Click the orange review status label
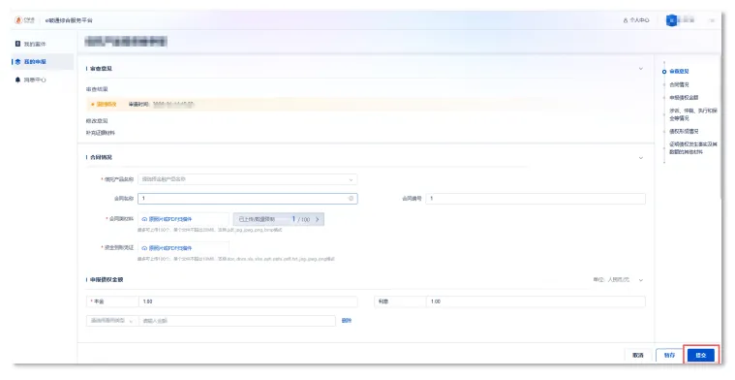 tap(104, 104)
